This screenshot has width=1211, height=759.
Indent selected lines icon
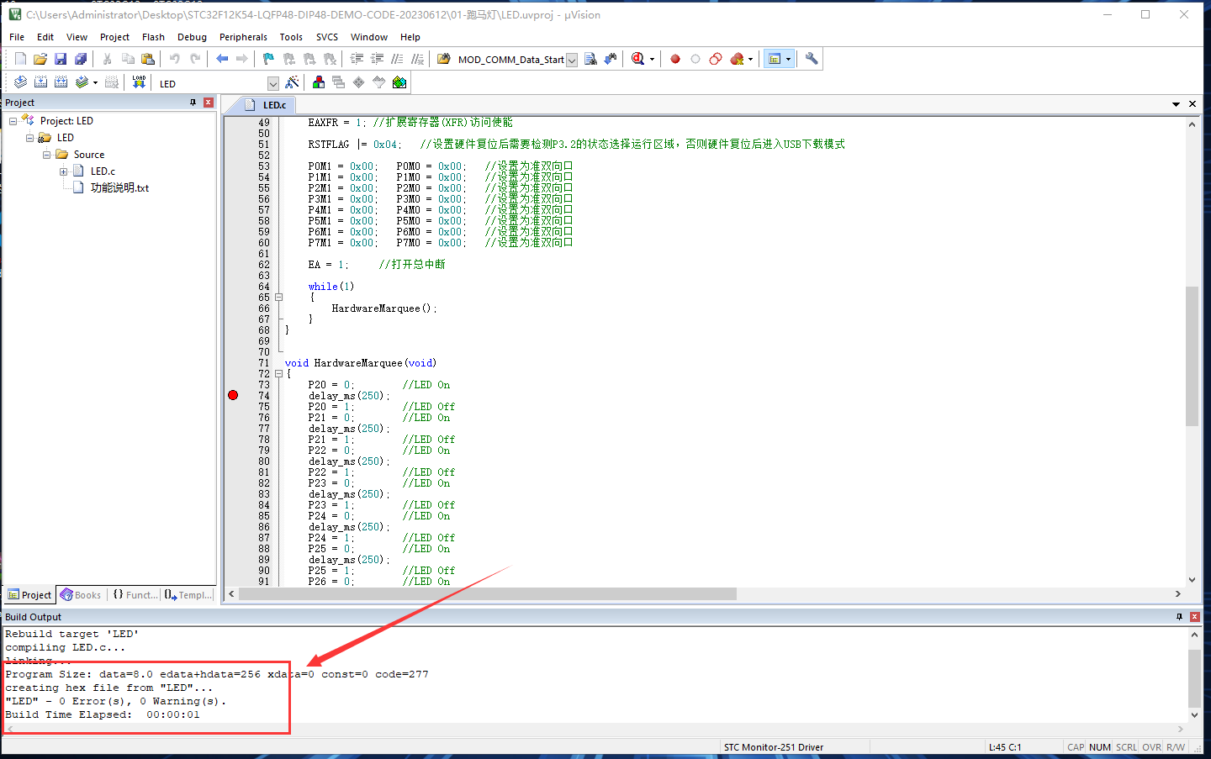[x=357, y=59]
